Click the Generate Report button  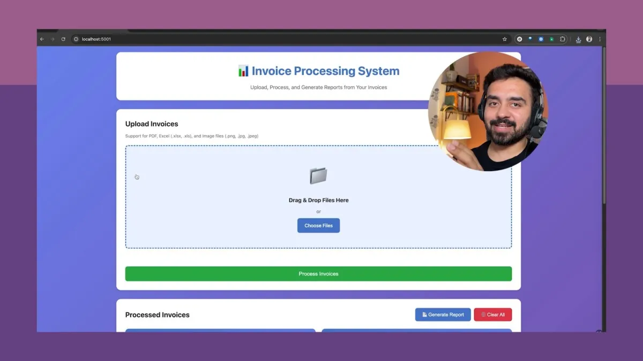coord(443,314)
